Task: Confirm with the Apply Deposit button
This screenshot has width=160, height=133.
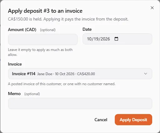Action: click(133, 120)
